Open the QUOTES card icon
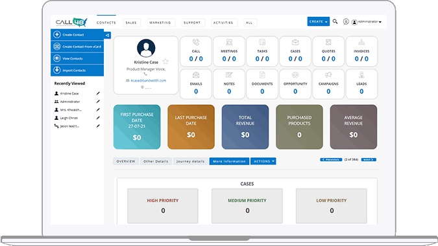Screen dimensions: 438x246 point(328,42)
